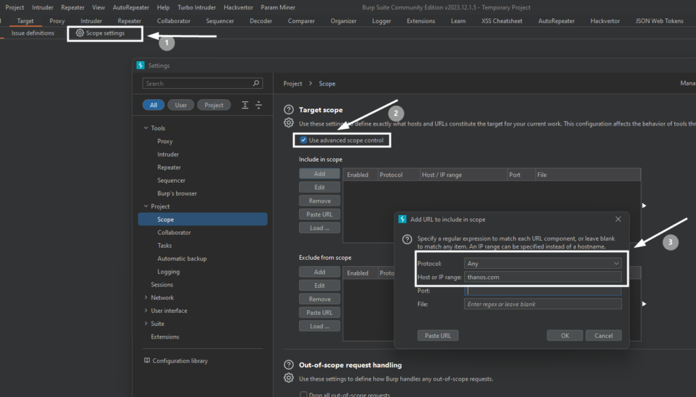Close the Add URL to include dialog
Image resolution: width=696 pixels, height=397 pixels.
[x=618, y=219]
